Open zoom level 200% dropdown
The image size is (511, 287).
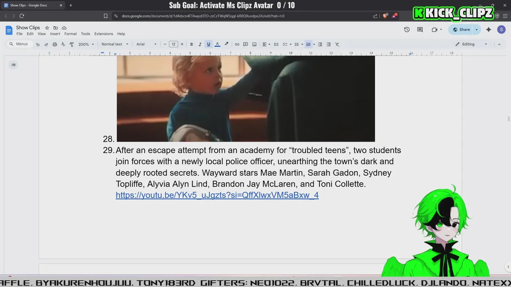[86, 44]
